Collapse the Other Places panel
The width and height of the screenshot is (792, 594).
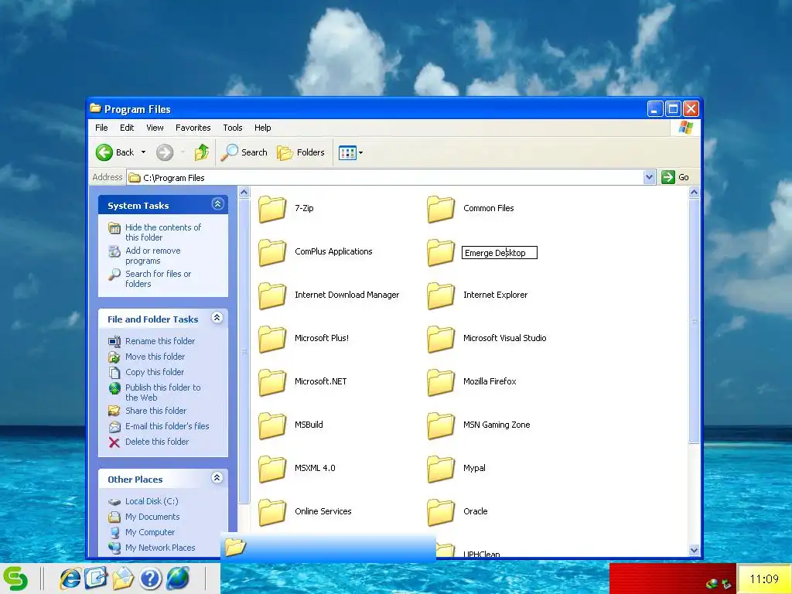tap(217, 478)
